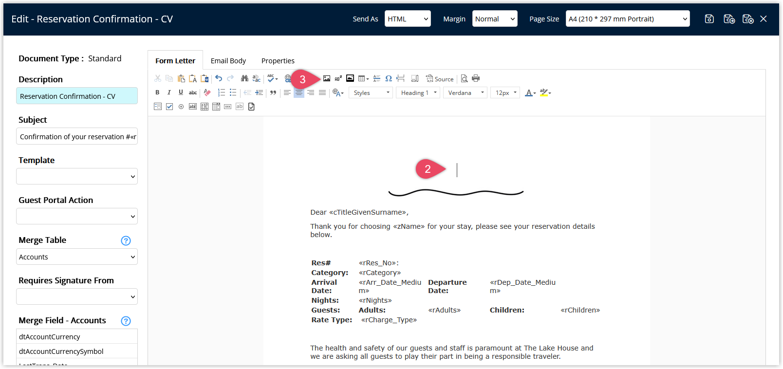Insert a special character with the Omega icon
783x369 pixels.
389,78
